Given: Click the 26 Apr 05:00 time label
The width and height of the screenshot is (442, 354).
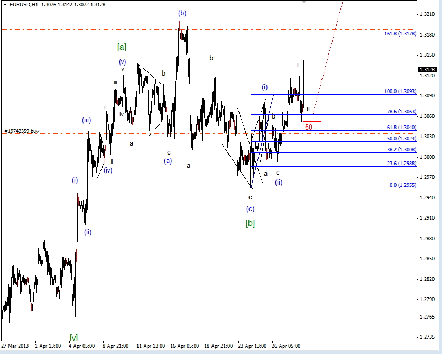Looking at the screenshot, I should point(286,346).
